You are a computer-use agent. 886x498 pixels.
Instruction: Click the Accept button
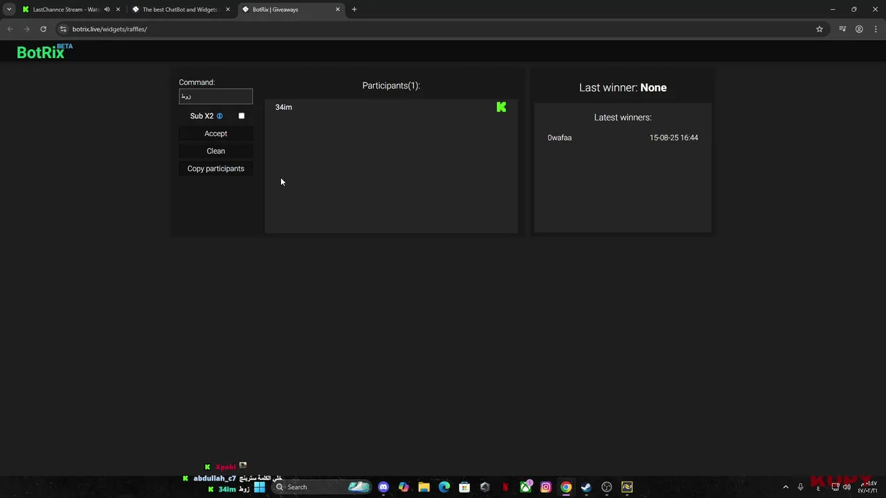(216, 133)
